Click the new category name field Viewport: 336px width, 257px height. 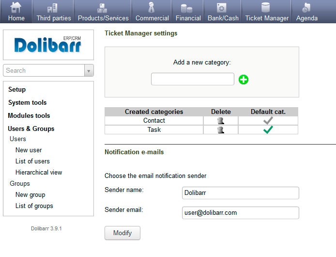pyautogui.click(x=193, y=79)
